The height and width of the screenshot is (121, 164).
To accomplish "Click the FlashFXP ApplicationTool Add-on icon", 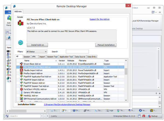I will click(21, 77).
